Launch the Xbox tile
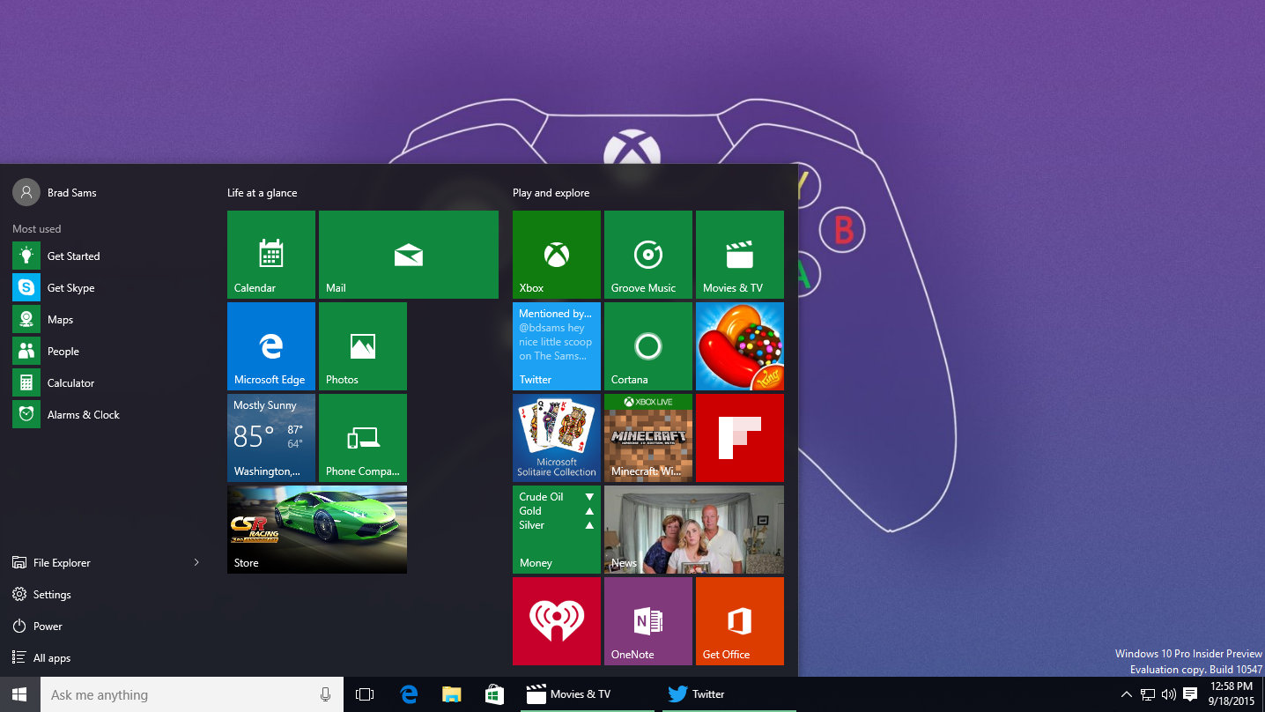 557,255
